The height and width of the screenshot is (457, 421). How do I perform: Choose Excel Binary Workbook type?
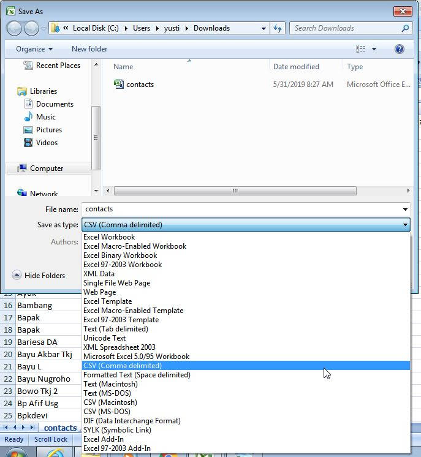(x=246, y=255)
